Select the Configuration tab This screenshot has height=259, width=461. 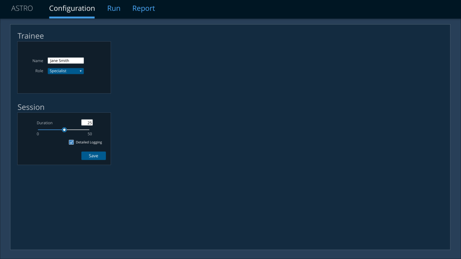coord(72,8)
